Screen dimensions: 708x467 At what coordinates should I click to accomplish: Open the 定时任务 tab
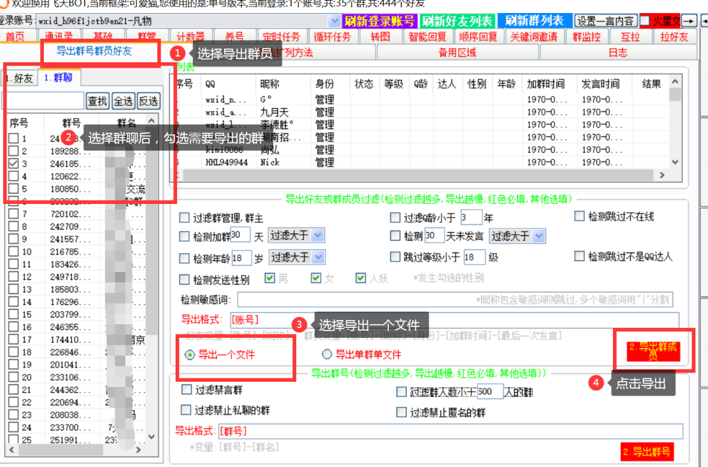281,37
